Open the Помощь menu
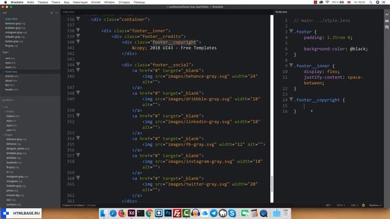 (139, 2)
